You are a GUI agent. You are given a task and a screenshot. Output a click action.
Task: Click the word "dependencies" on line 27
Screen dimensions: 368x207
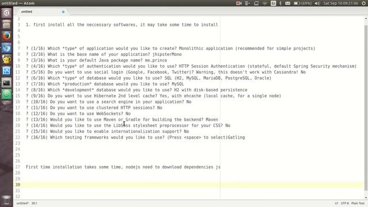pos(198,167)
